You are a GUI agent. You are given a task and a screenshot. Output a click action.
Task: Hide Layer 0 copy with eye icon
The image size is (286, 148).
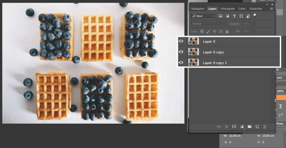pyautogui.click(x=181, y=52)
